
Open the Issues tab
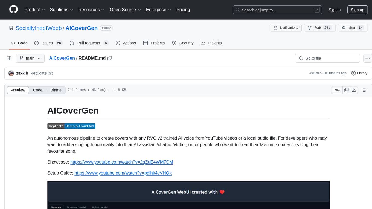(48, 43)
